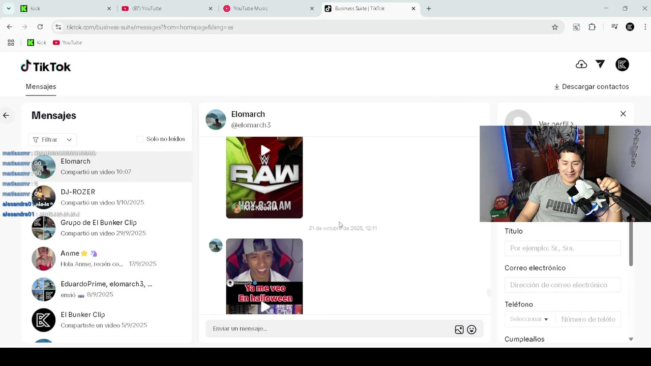Screen dimensions: 651x366
Task: Open the Ver perfil link
Action: click(x=556, y=124)
